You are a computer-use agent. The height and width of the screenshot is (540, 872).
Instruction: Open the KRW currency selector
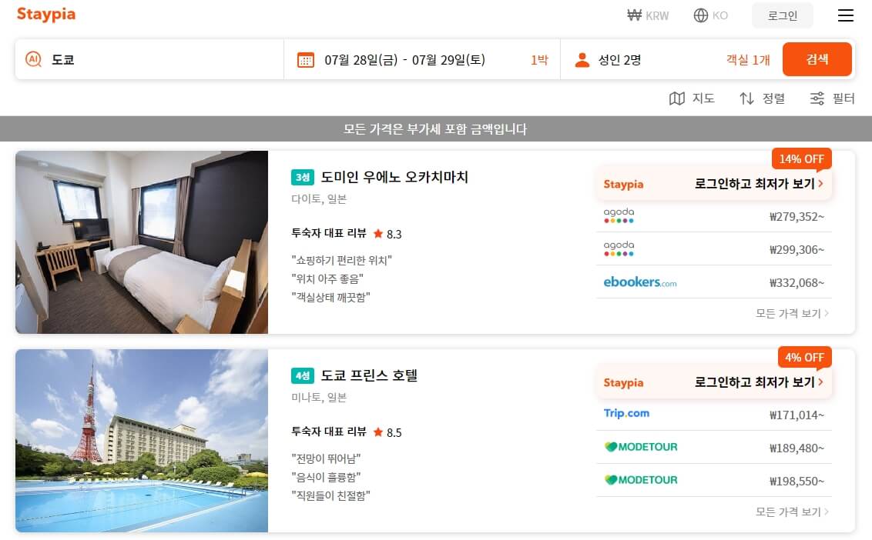point(648,15)
